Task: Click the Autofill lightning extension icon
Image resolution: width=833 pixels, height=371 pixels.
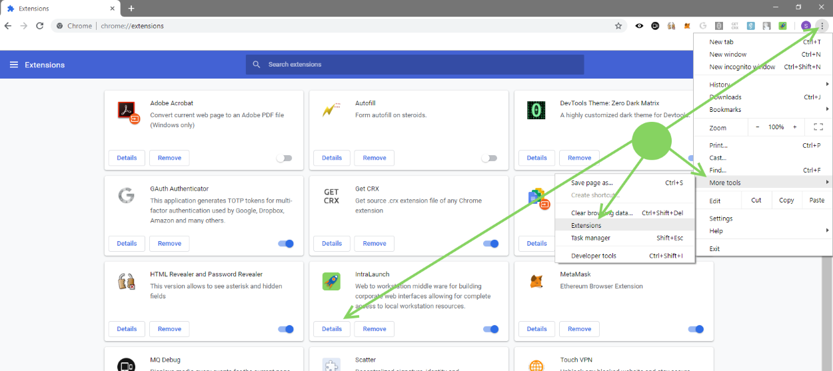Action: [331, 110]
